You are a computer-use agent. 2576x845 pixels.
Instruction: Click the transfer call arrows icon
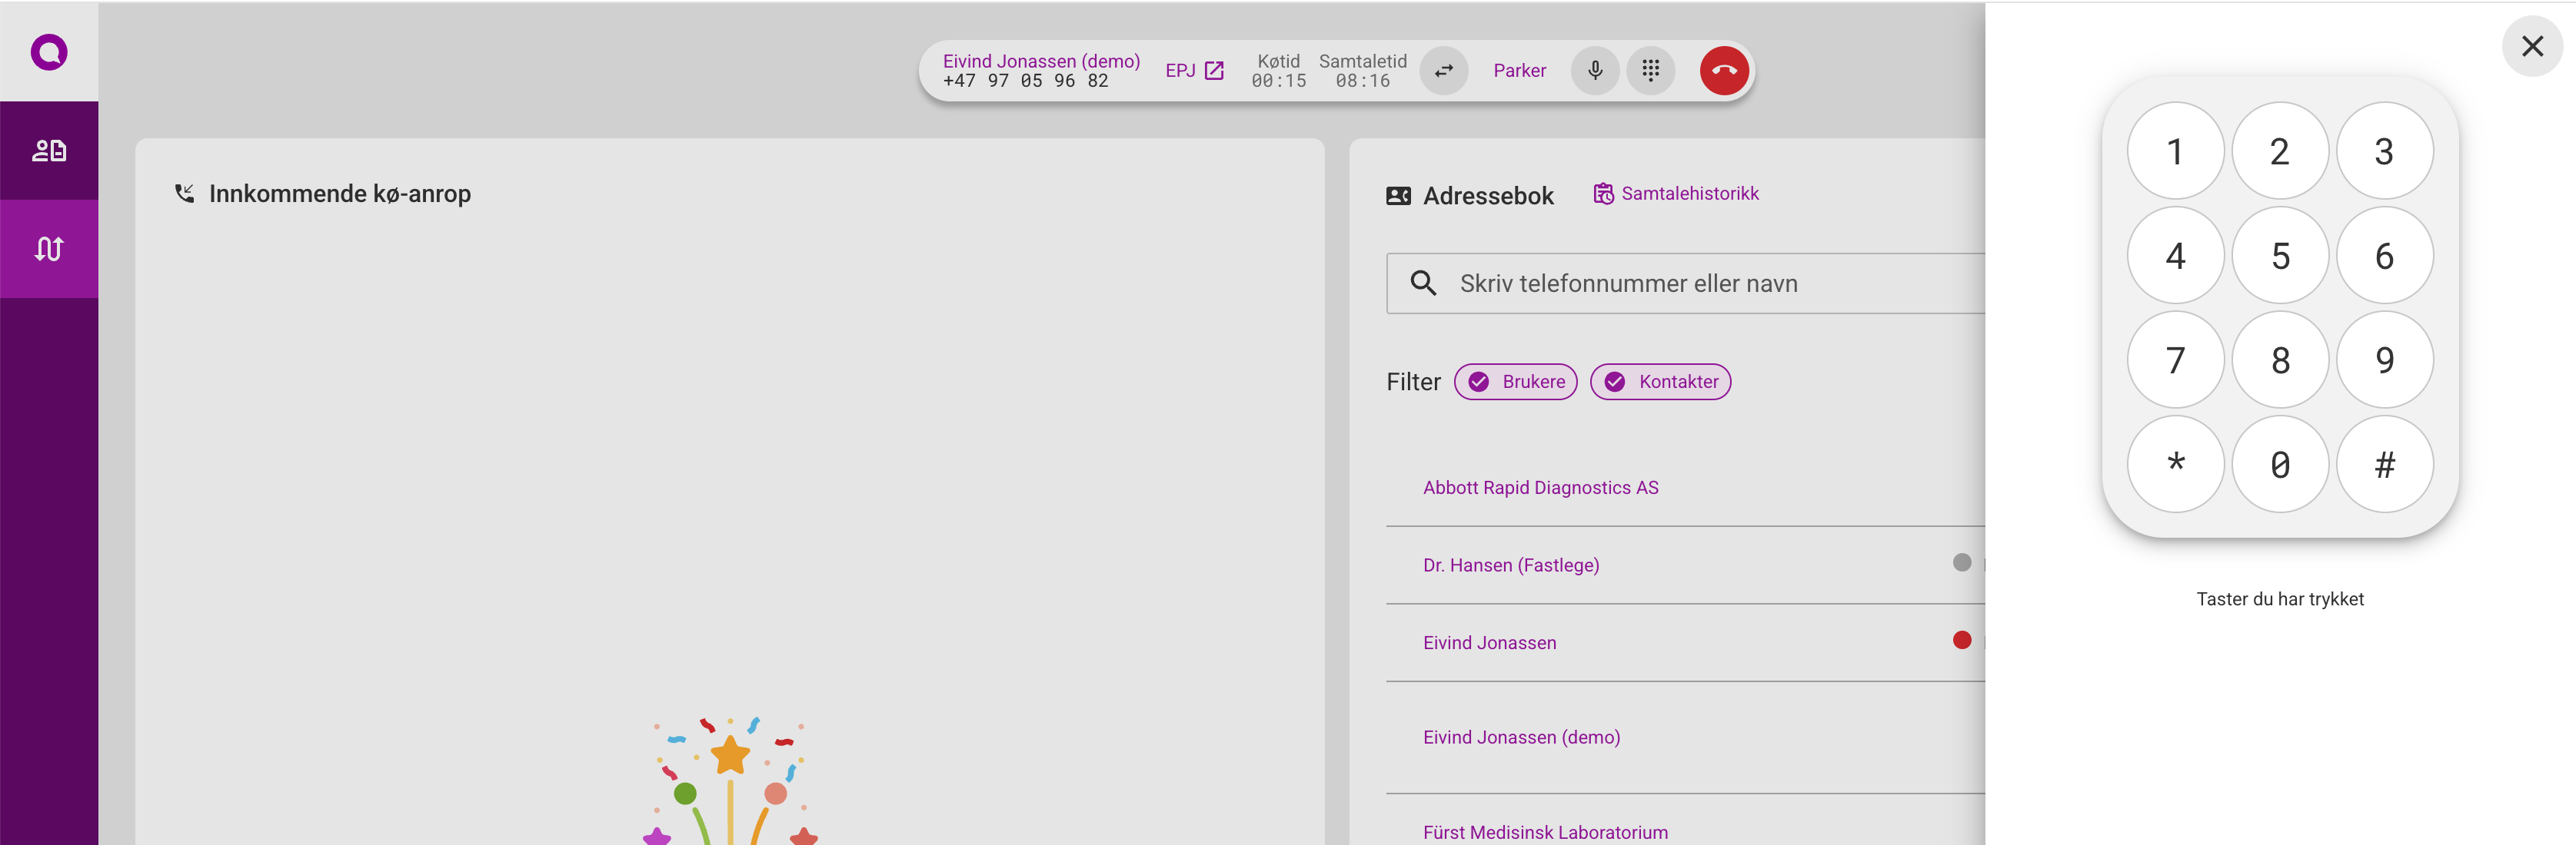(1443, 71)
